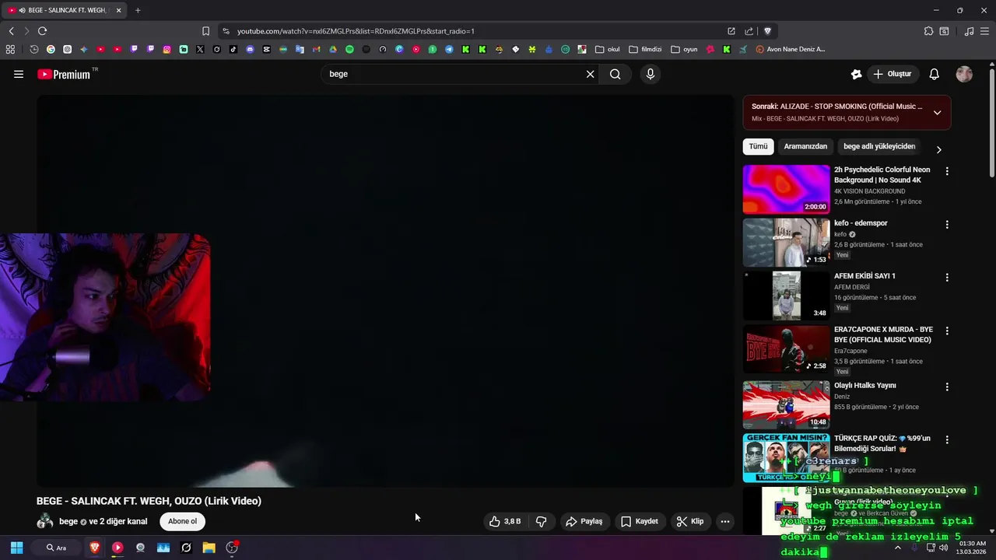Open Telegram bookmark icon
This screenshot has height=560, width=996.
(449, 49)
